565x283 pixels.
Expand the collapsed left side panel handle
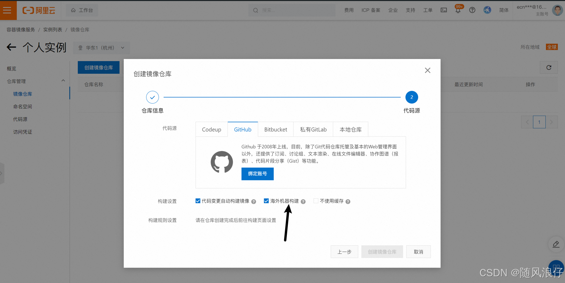tap(2, 173)
